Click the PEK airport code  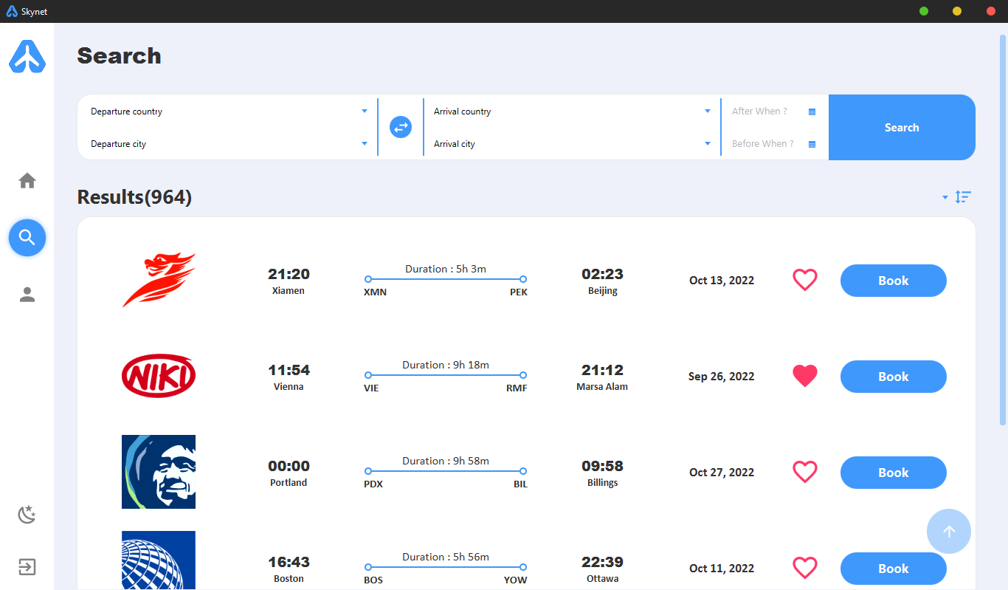coord(519,292)
